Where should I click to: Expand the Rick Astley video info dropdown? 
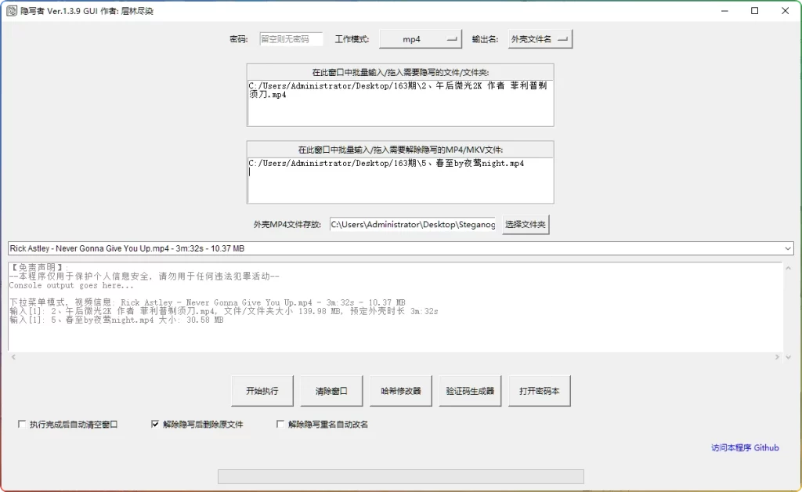click(786, 248)
